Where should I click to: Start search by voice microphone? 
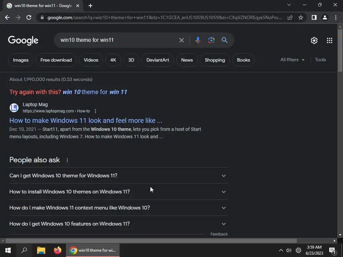(198, 40)
